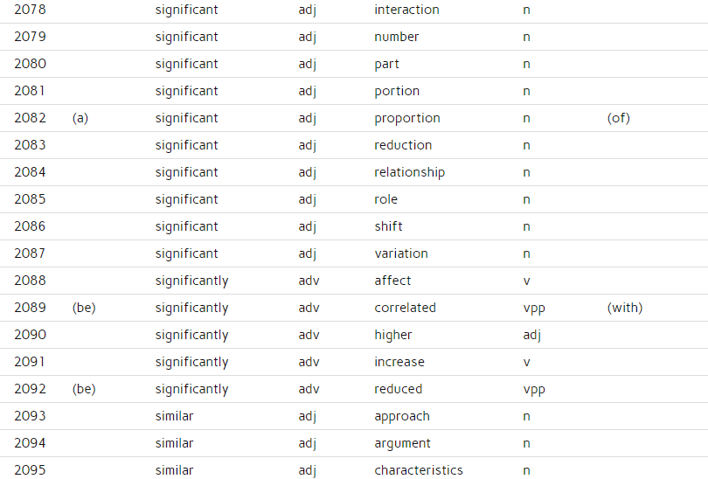Select 'role' in row 2085
708x479 pixels.
tap(386, 199)
